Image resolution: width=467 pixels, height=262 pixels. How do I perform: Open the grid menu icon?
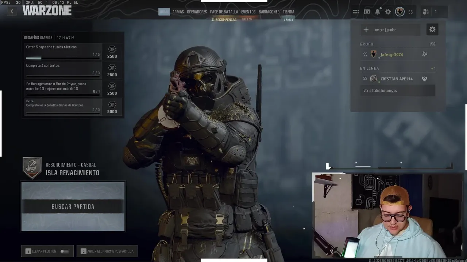pyautogui.click(x=356, y=12)
